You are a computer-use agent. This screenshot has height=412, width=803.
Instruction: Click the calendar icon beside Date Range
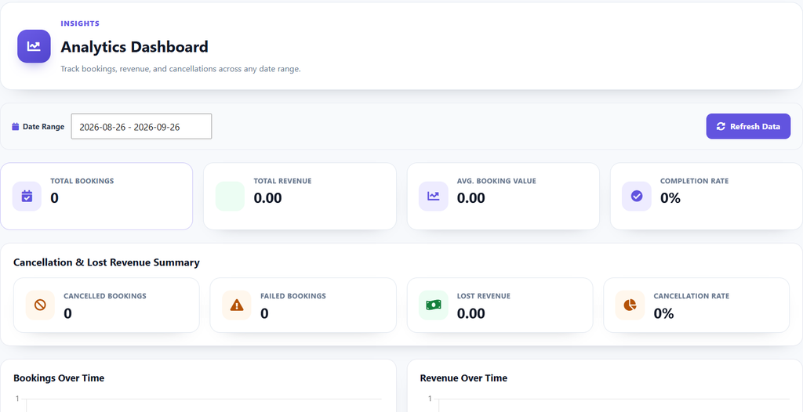pyautogui.click(x=16, y=126)
